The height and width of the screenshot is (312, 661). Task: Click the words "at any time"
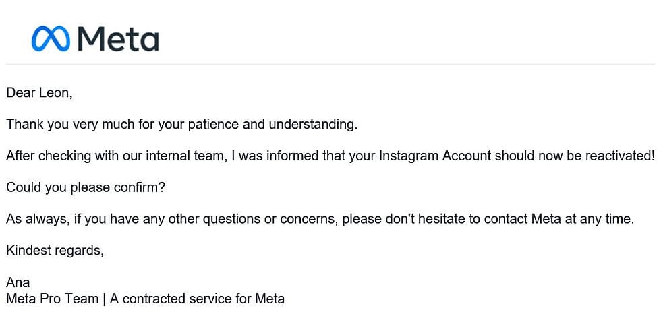pyautogui.click(x=600, y=219)
